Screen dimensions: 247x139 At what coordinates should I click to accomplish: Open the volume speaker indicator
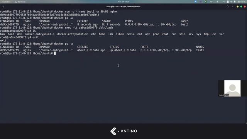[231, 2]
